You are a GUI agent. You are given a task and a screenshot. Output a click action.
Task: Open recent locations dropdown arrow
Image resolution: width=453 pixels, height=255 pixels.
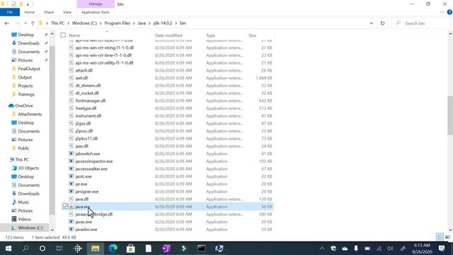point(25,23)
